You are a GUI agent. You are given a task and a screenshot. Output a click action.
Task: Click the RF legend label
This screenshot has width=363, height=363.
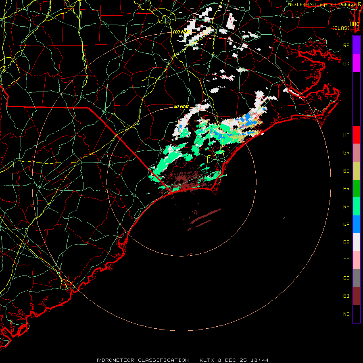[x=346, y=45]
